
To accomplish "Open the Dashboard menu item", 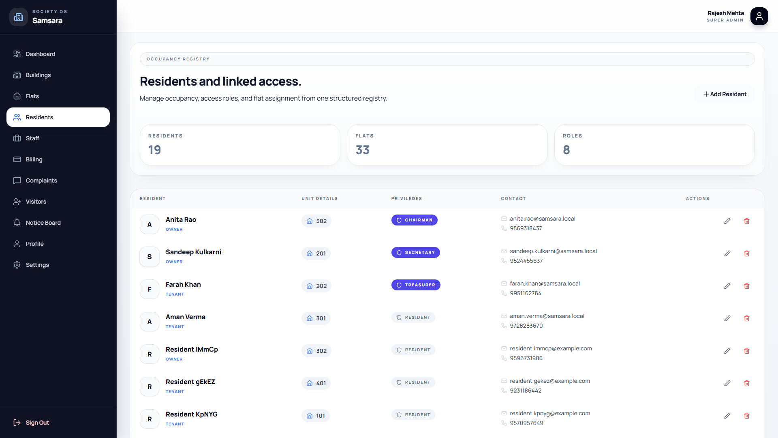I will [40, 54].
